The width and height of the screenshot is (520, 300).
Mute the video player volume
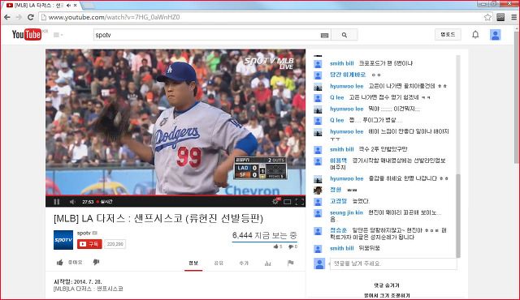pyautogui.click(x=72, y=201)
